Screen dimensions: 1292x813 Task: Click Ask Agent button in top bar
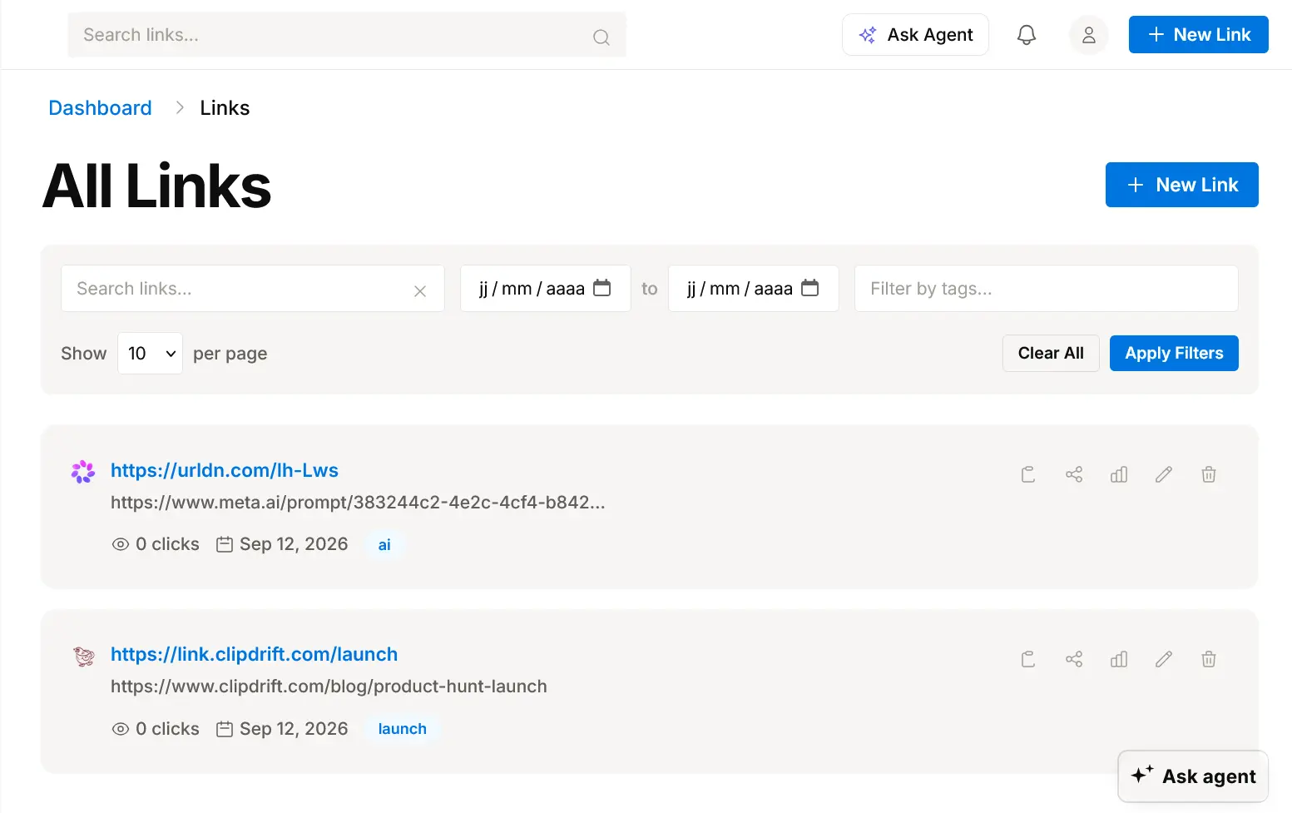click(x=915, y=35)
